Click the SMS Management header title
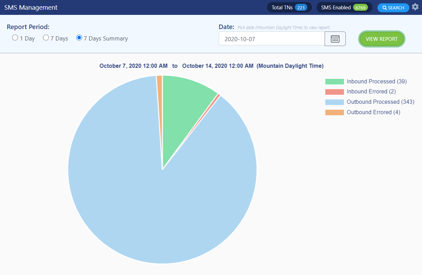 (31, 7)
